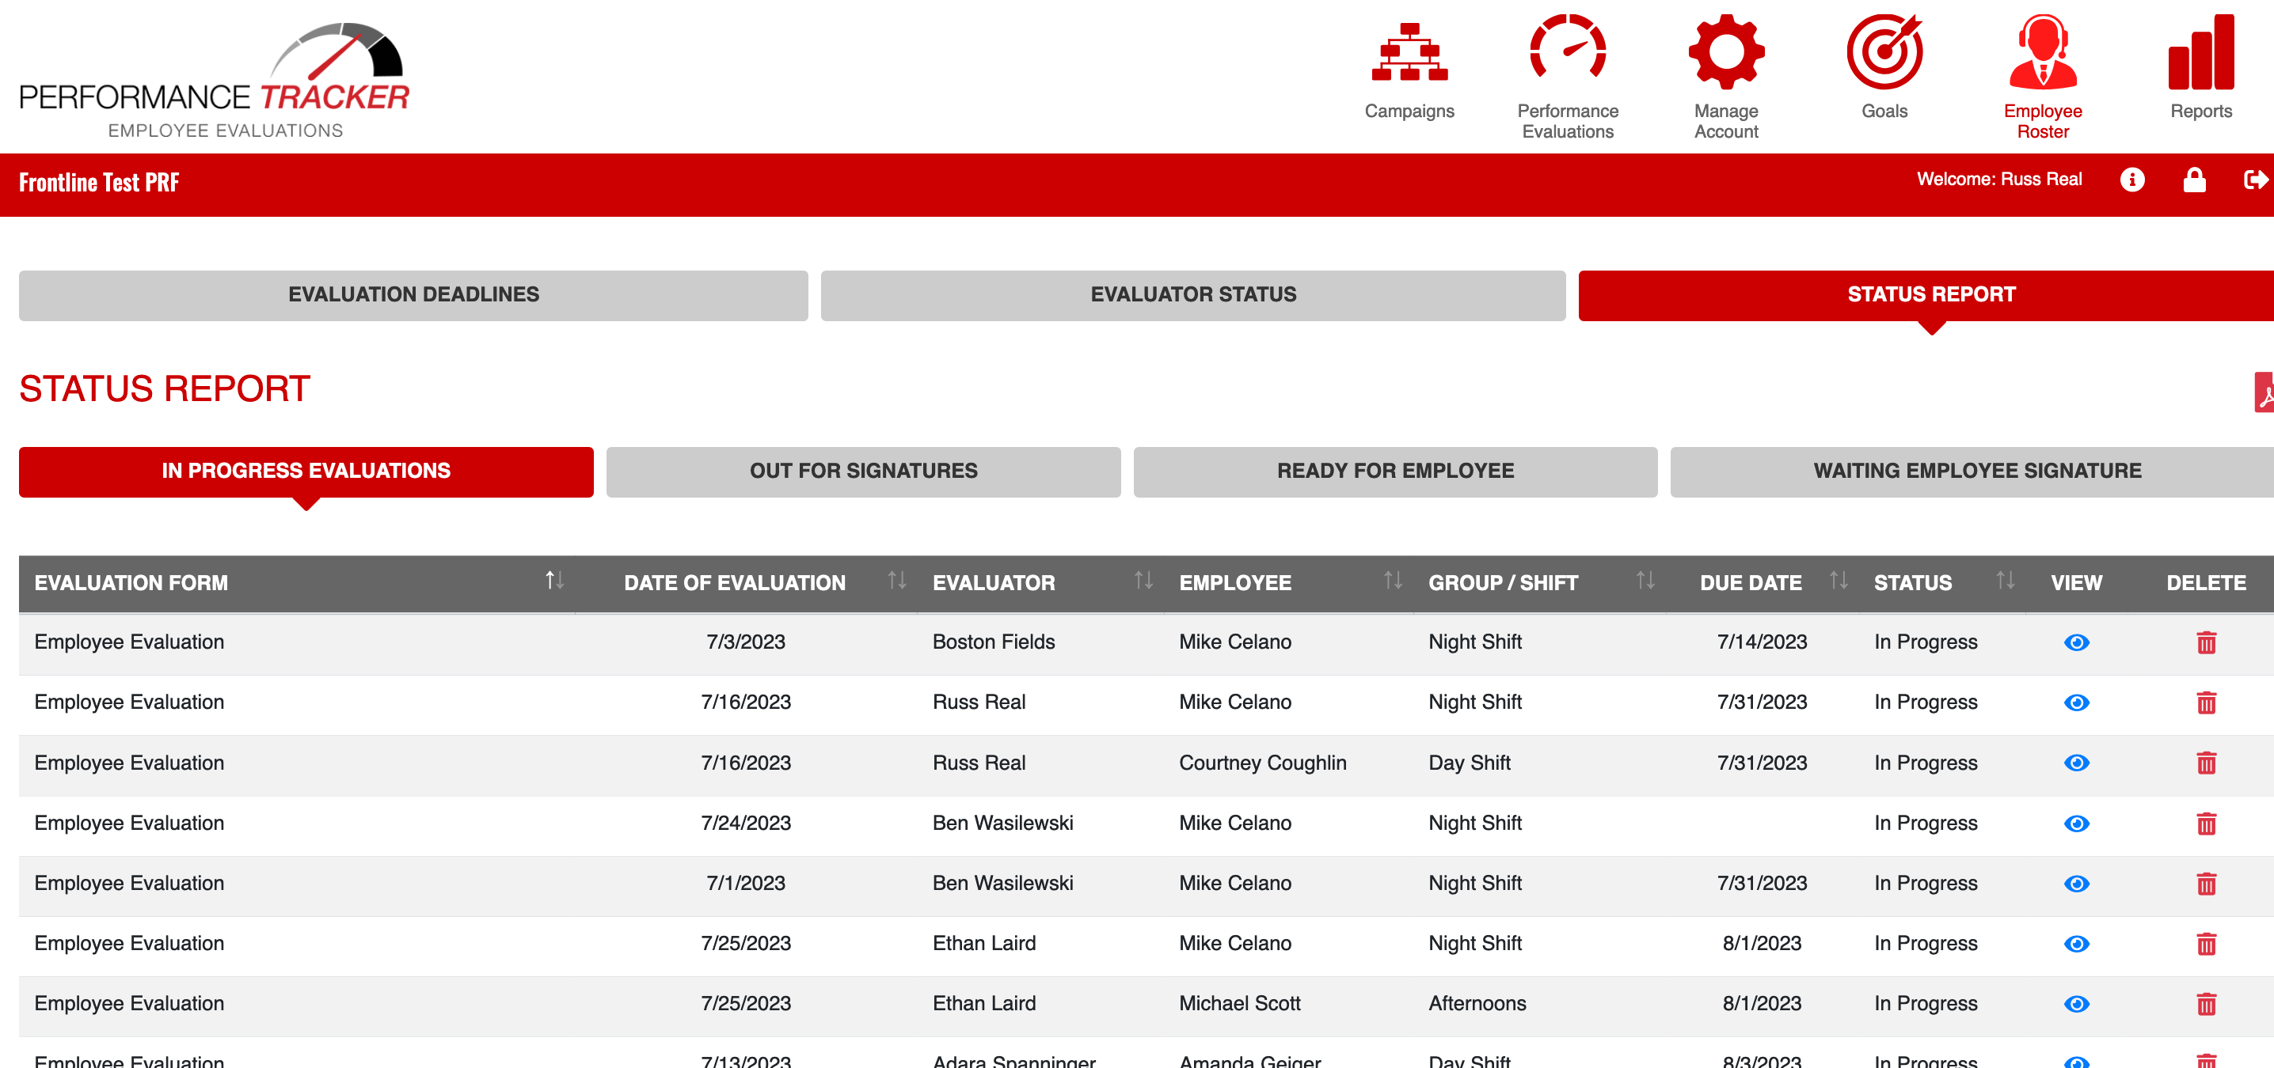View the 7/24/2023 Ben Wasilewski evaluation
This screenshot has height=1068, width=2274.
click(x=2076, y=823)
